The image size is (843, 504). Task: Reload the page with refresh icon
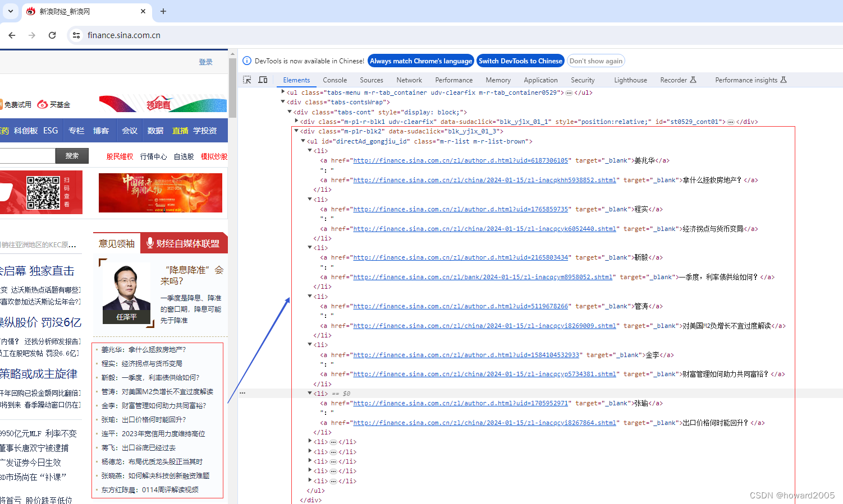52,35
